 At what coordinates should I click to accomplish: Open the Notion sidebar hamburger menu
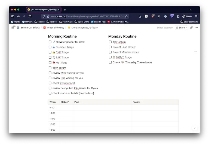[13, 27]
